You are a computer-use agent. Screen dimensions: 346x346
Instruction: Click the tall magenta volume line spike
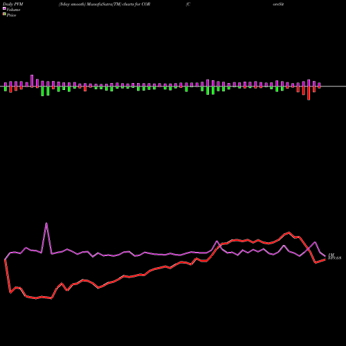click(x=46, y=224)
